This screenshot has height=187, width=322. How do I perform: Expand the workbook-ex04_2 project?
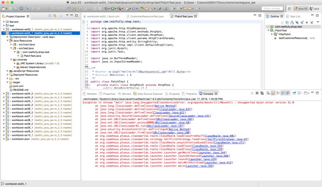(x=4, y=93)
